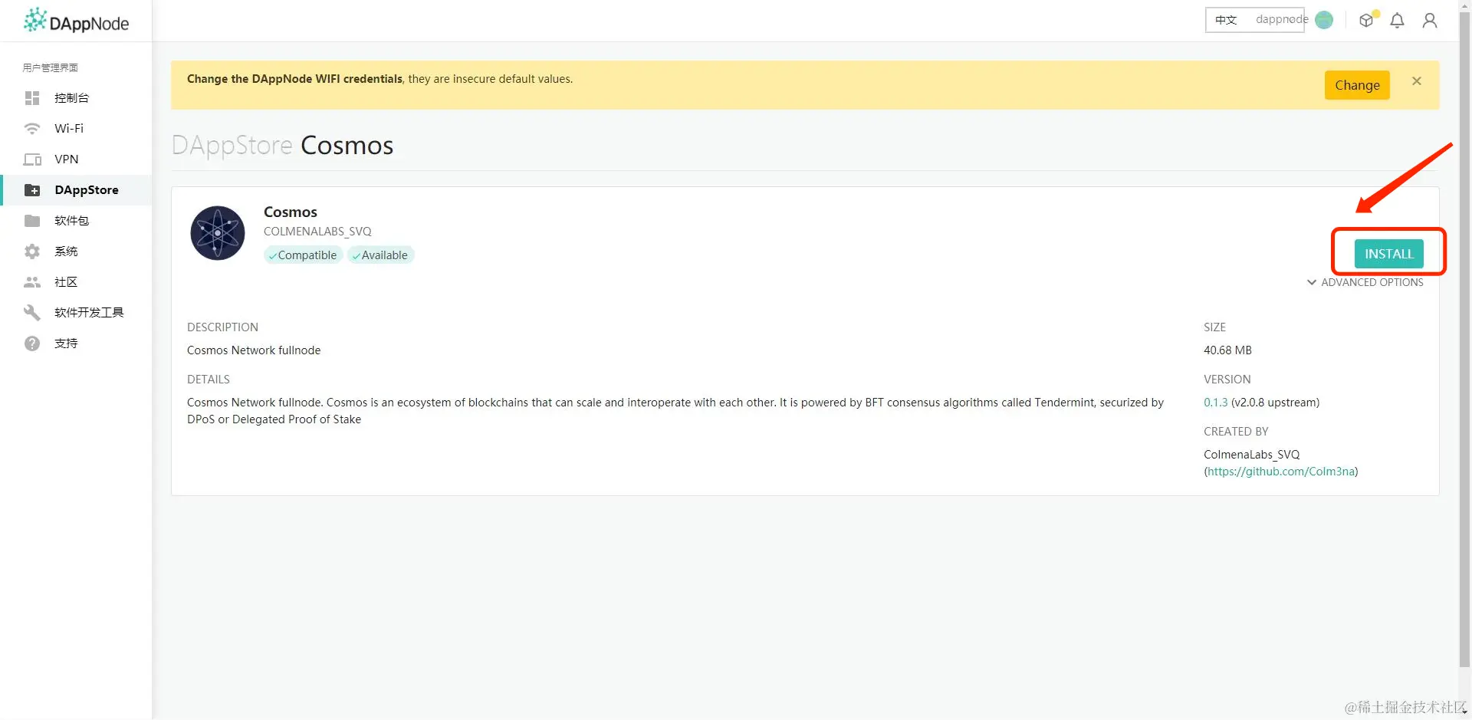The width and height of the screenshot is (1472, 720).
Task: Open Wi-Fi in the sidebar
Action: [x=77, y=129]
